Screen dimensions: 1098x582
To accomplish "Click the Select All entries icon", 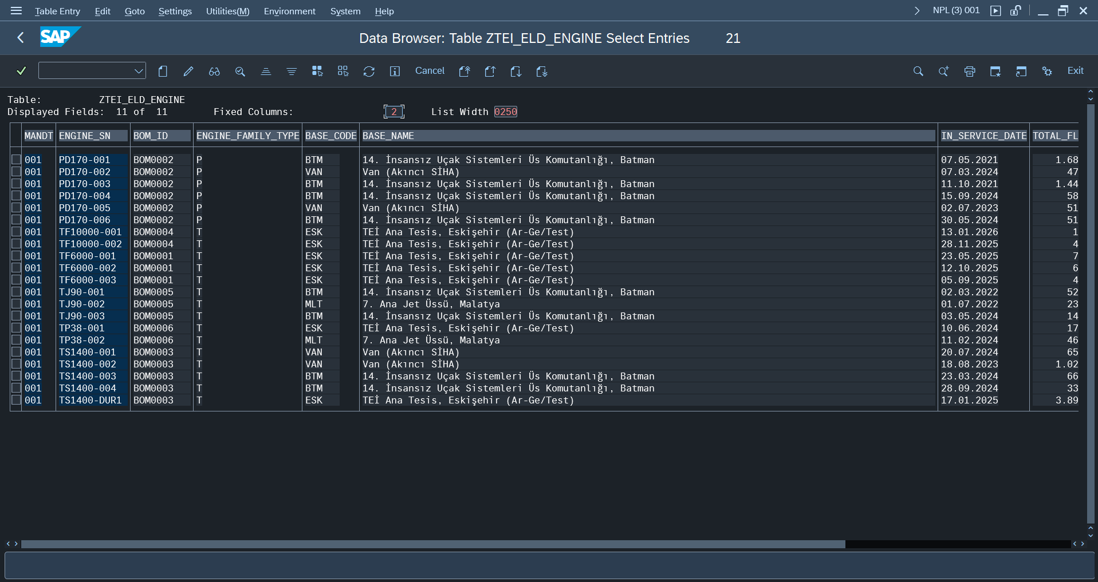I will [x=317, y=71].
